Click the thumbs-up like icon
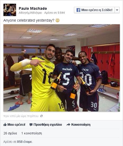Image resolution: width=123 pixels, height=146 pixels. pyautogui.click(x=5, y=124)
